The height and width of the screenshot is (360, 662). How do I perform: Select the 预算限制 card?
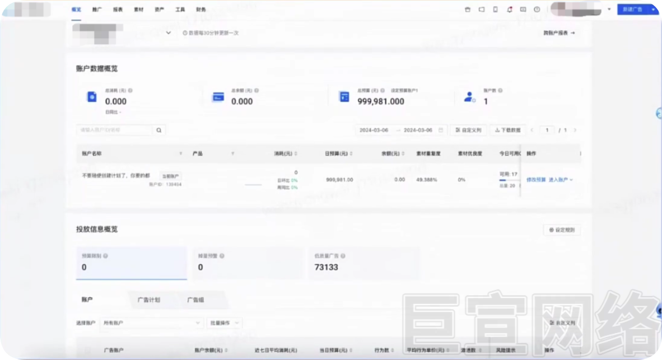(x=131, y=263)
